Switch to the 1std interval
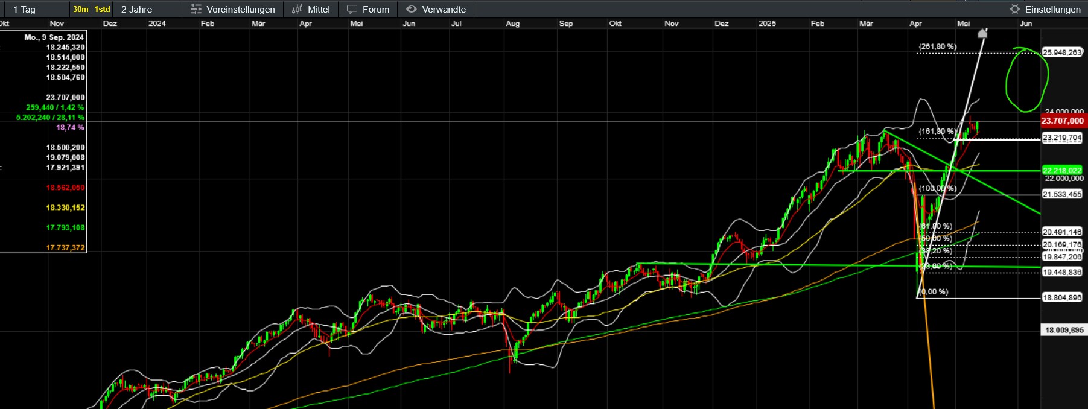This screenshot has height=409, width=1088. pyautogui.click(x=102, y=9)
